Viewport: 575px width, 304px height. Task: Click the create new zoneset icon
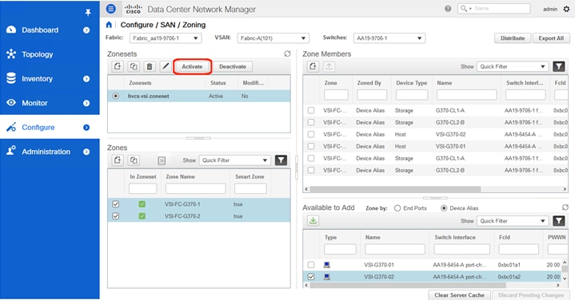(x=118, y=66)
